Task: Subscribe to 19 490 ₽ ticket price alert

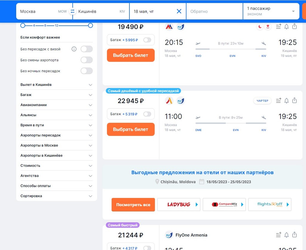Action: pyautogui.click(x=287, y=27)
